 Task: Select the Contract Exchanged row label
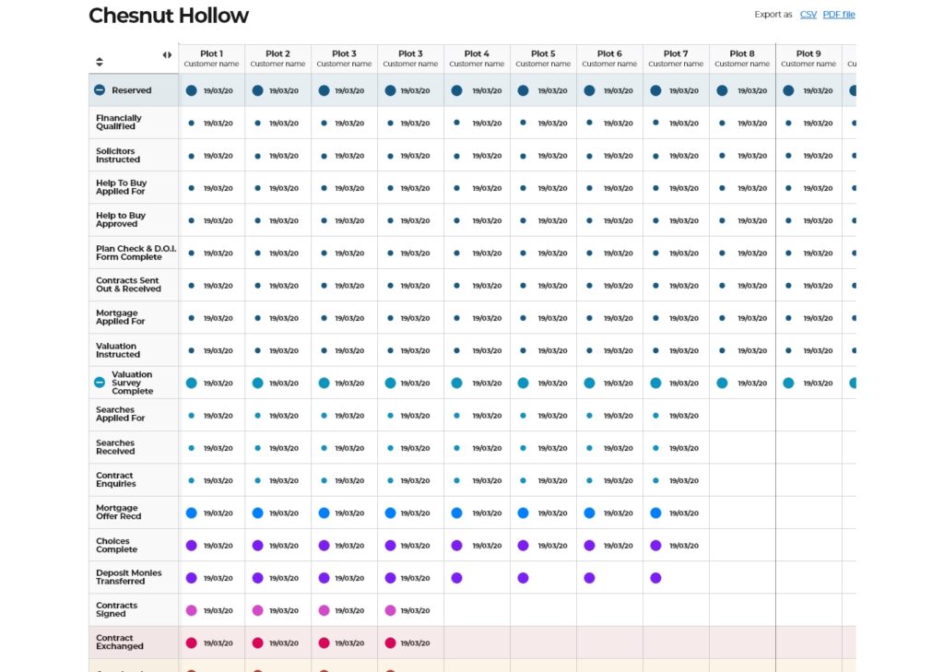tap(115, 643)
